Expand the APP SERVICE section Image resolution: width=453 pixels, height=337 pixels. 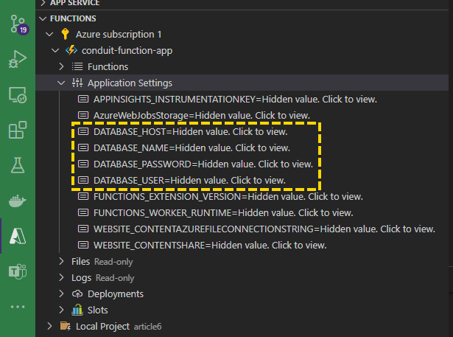(x=43, y=3)
